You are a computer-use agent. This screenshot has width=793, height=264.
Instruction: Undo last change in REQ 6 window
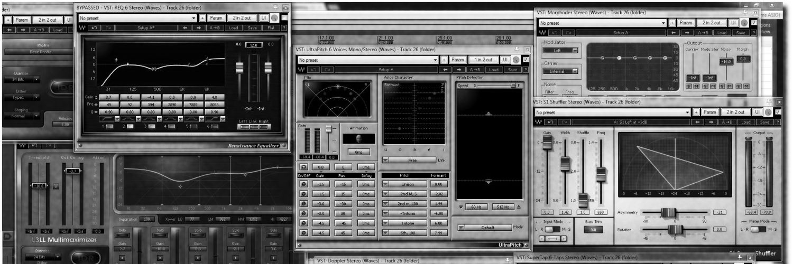95,28
